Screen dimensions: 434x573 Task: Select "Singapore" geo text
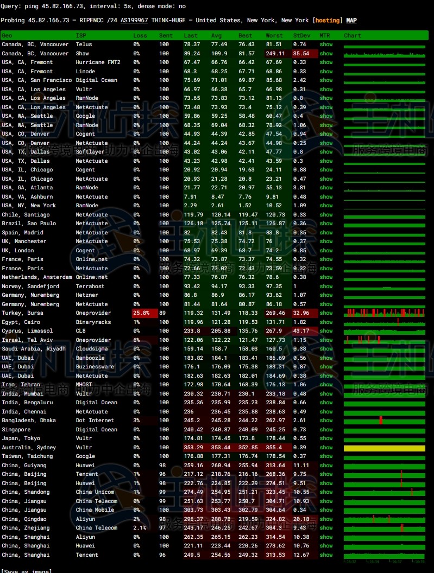coord(16,429)
